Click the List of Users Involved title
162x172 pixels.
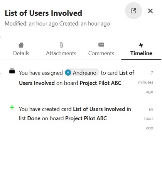pos(43,13)
